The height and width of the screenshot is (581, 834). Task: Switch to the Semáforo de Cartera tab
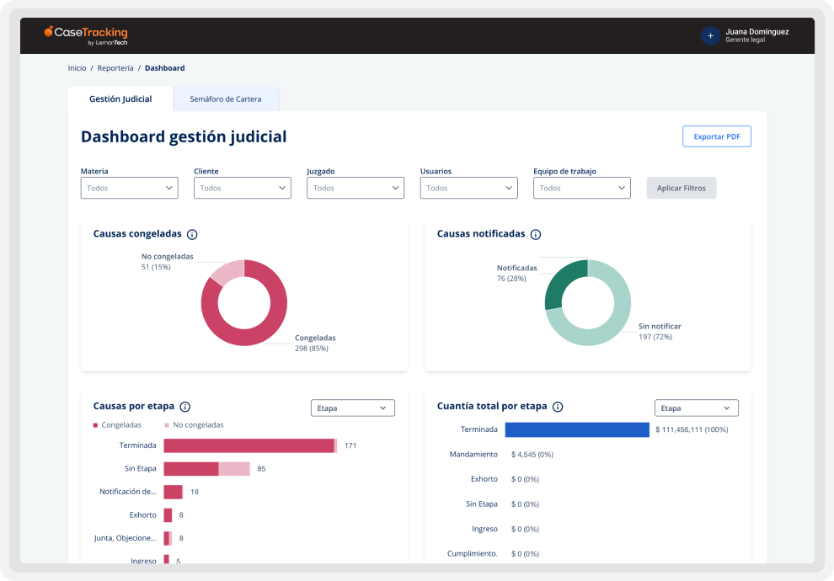click(227, 99)
